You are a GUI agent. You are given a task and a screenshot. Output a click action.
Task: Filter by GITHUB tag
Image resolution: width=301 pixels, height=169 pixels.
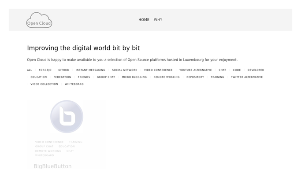coord(63,70)
